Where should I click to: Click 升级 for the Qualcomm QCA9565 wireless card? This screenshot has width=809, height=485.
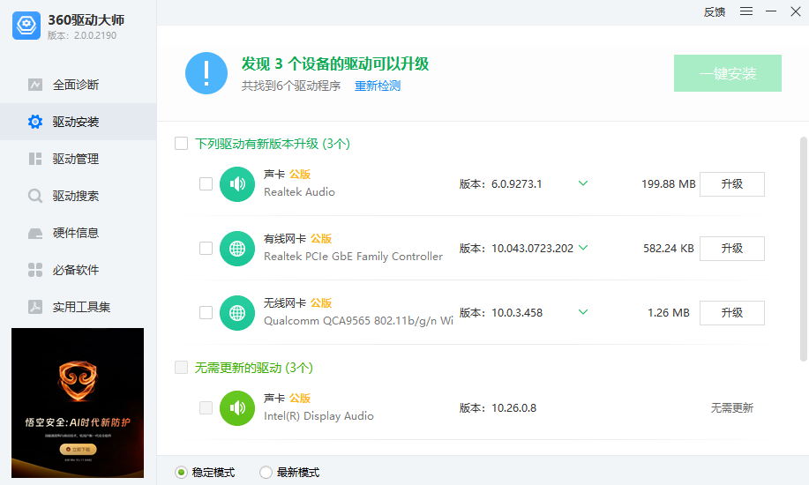(732, 313)
